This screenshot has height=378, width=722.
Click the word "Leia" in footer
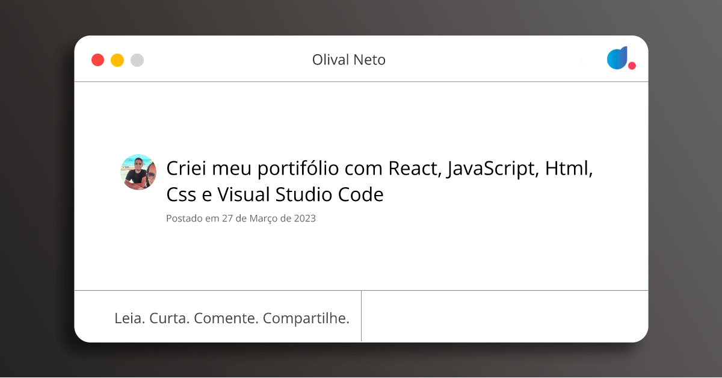(x=129, y=318)
